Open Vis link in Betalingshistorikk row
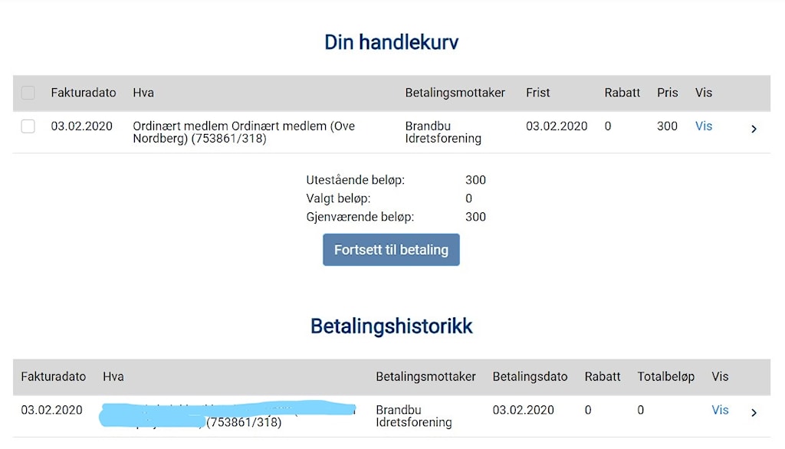The image size is (785, 449). (x=720, y=410)
